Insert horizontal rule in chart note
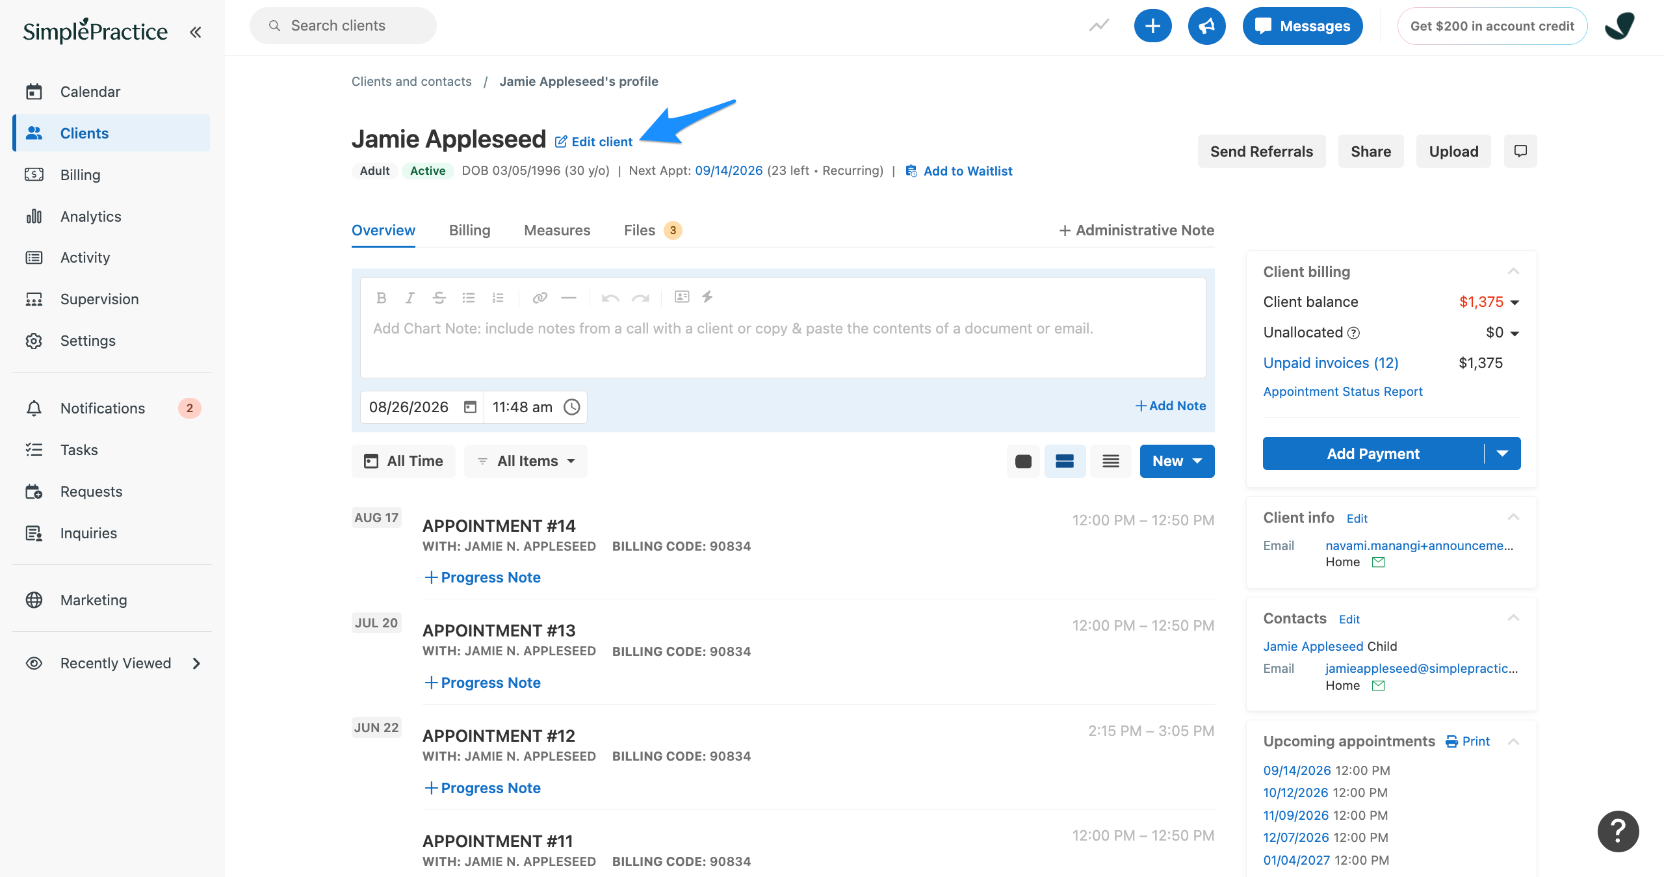The image size is (1664, 877). (569, 298)
